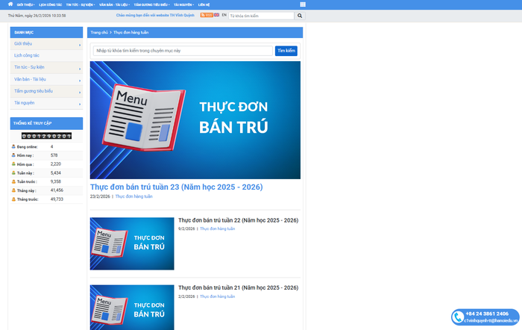Open the RSS feed badge
The height and width of the screenshot is (330, 522).
(207, 15)
